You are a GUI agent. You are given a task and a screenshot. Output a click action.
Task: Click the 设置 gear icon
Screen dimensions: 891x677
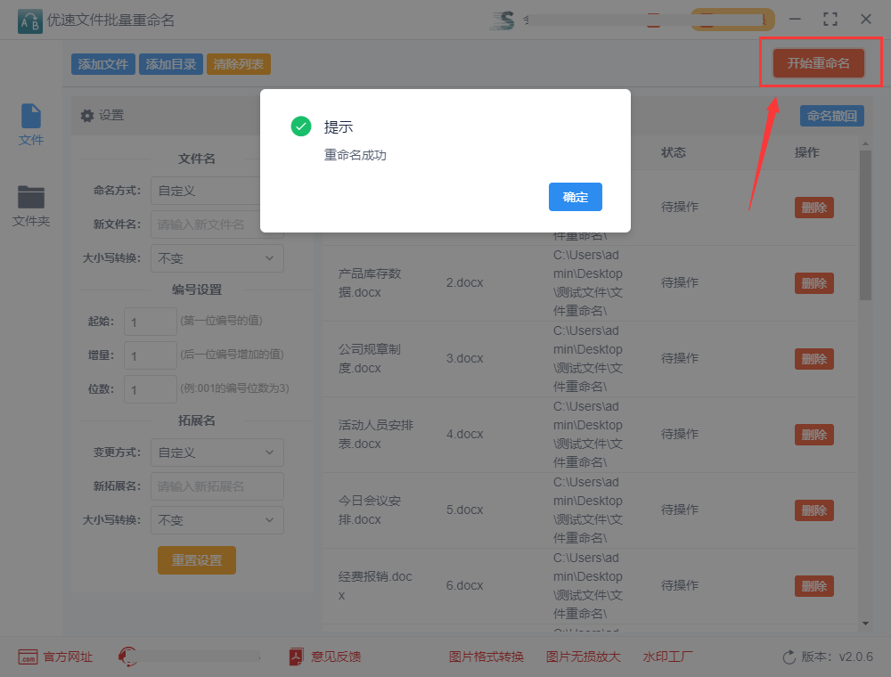(86, 115)
